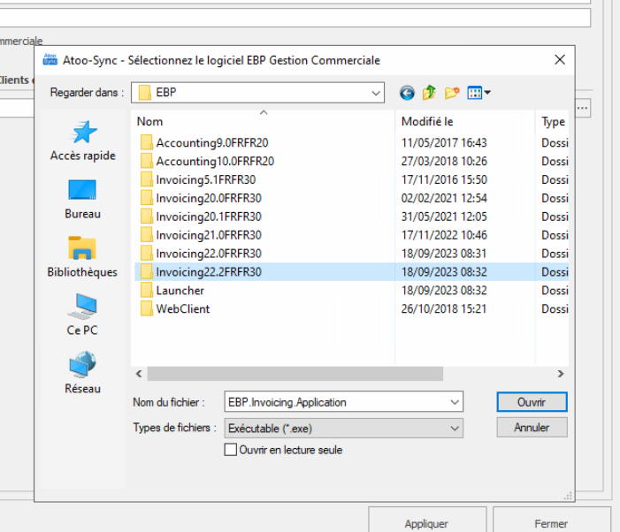Create a new folder icon
The width and height of the screenshot is (620, 532).
pyautogui.click(x=452, y=93)
